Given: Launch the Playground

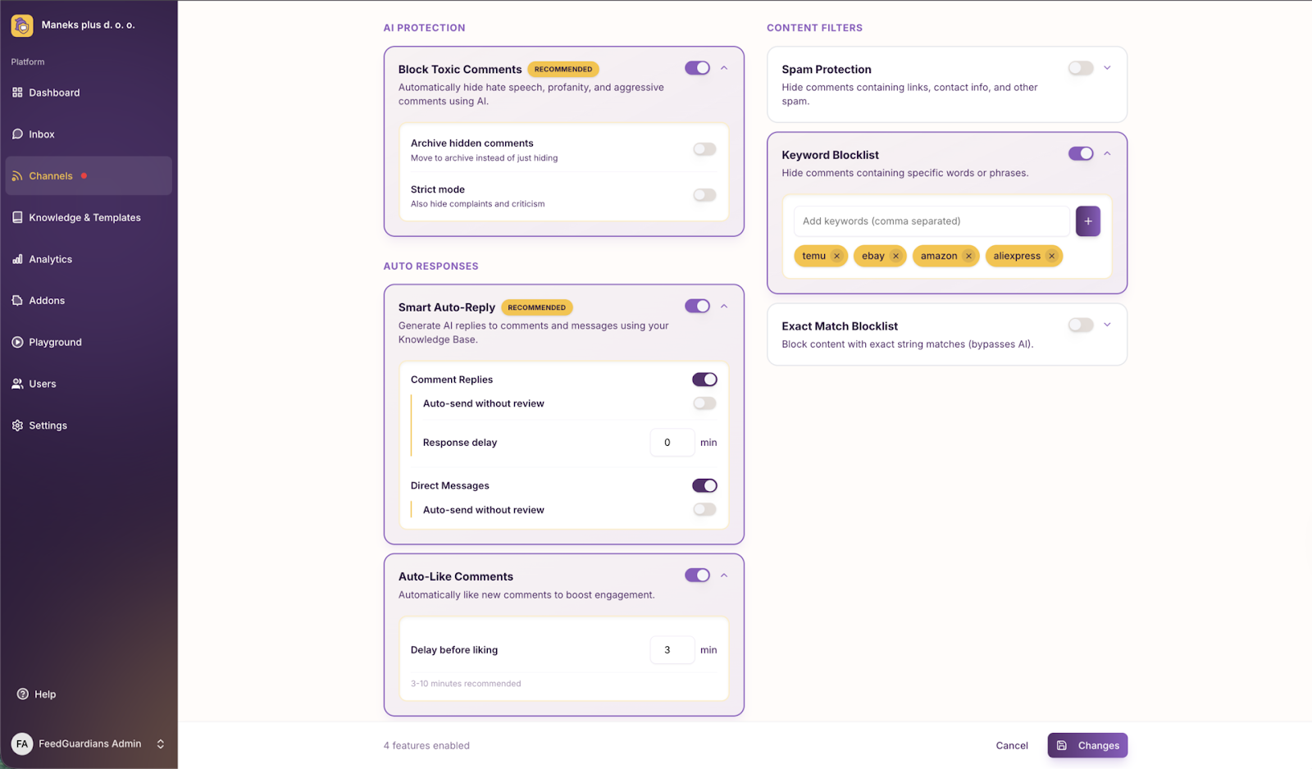Looking at the screenshot, I should 55,342.
